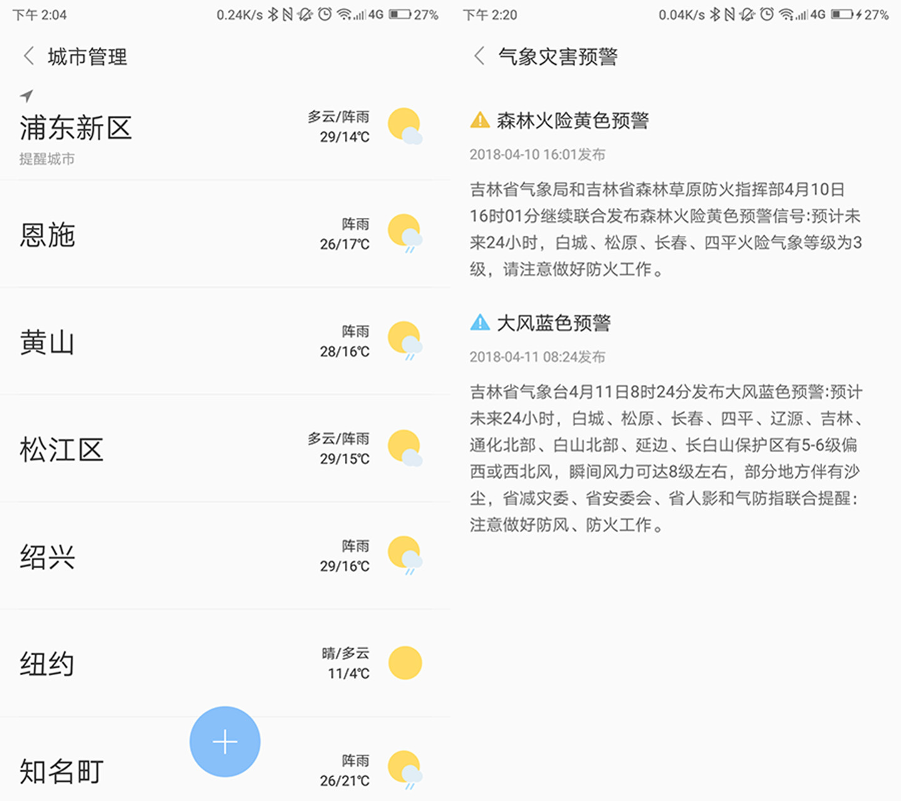The height and width of the screenshot is (801, 901).
Task: Tap the blue add city plus button
Action: pos(225,742)
